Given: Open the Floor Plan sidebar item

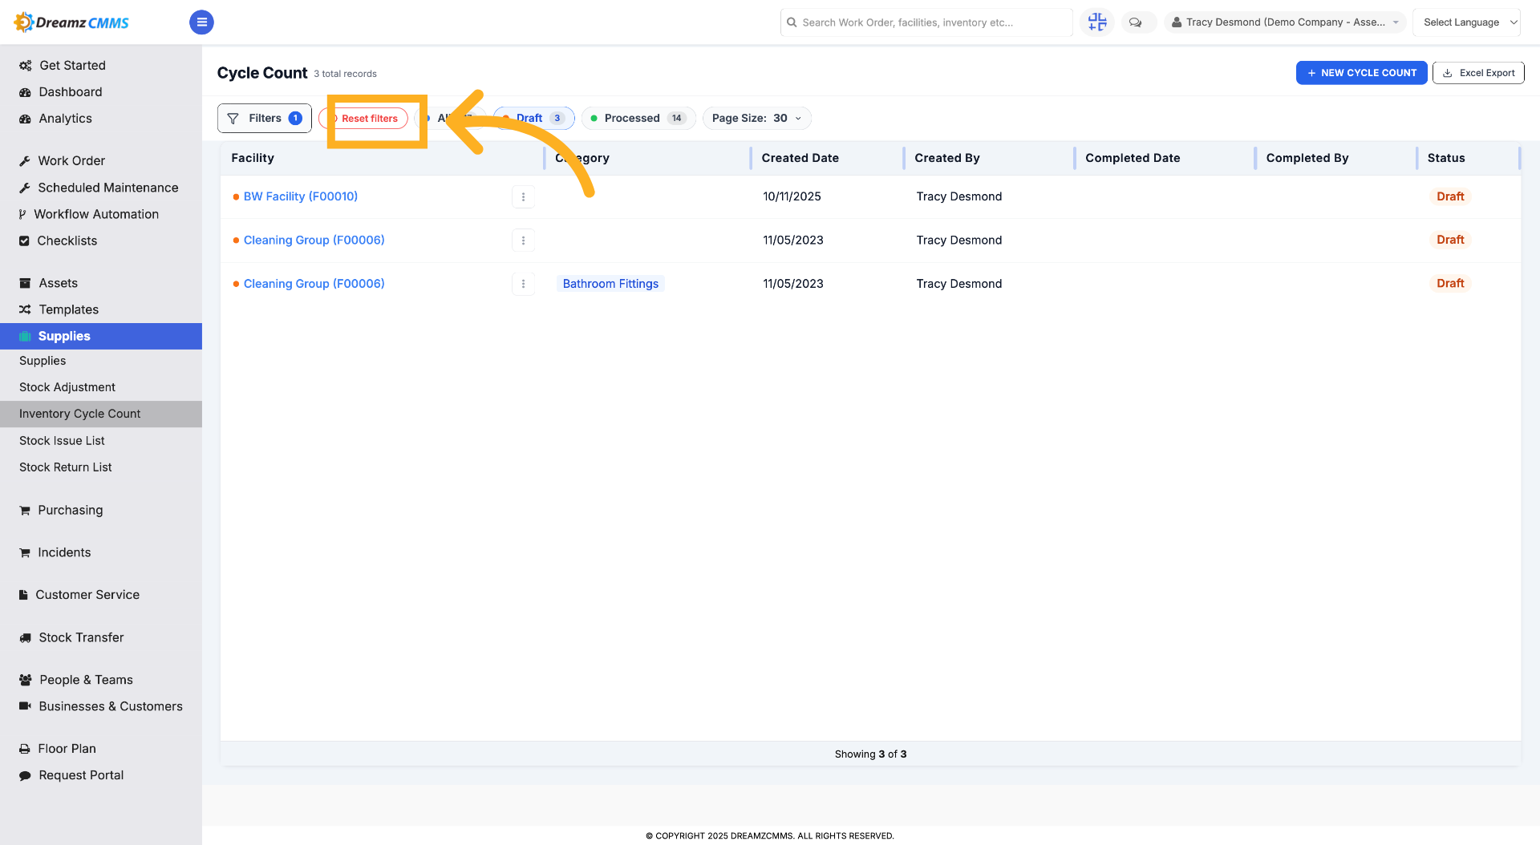Looking at the screenshot, I should pyautogui.click(x=67, y=749).
